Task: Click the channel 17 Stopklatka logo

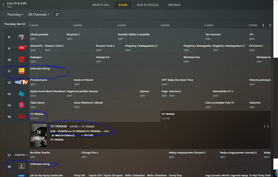Action: pyautogui.click(x=21, y=155)
